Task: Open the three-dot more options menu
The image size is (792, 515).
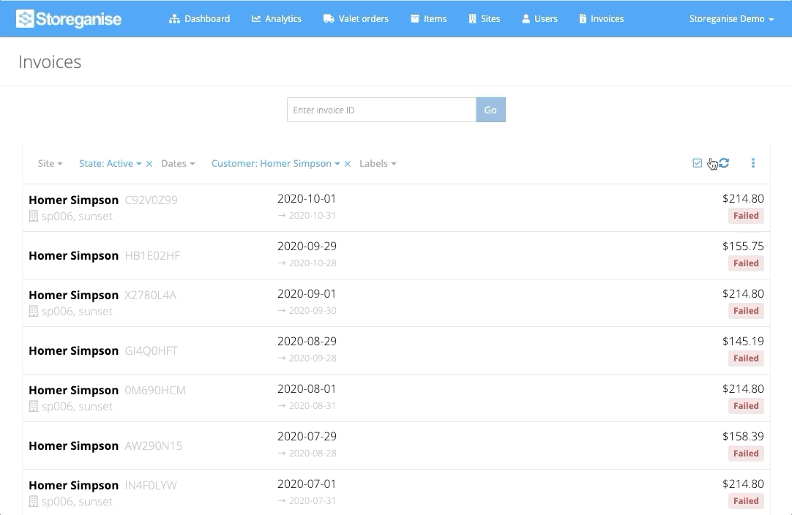Action: coord(753,162)
